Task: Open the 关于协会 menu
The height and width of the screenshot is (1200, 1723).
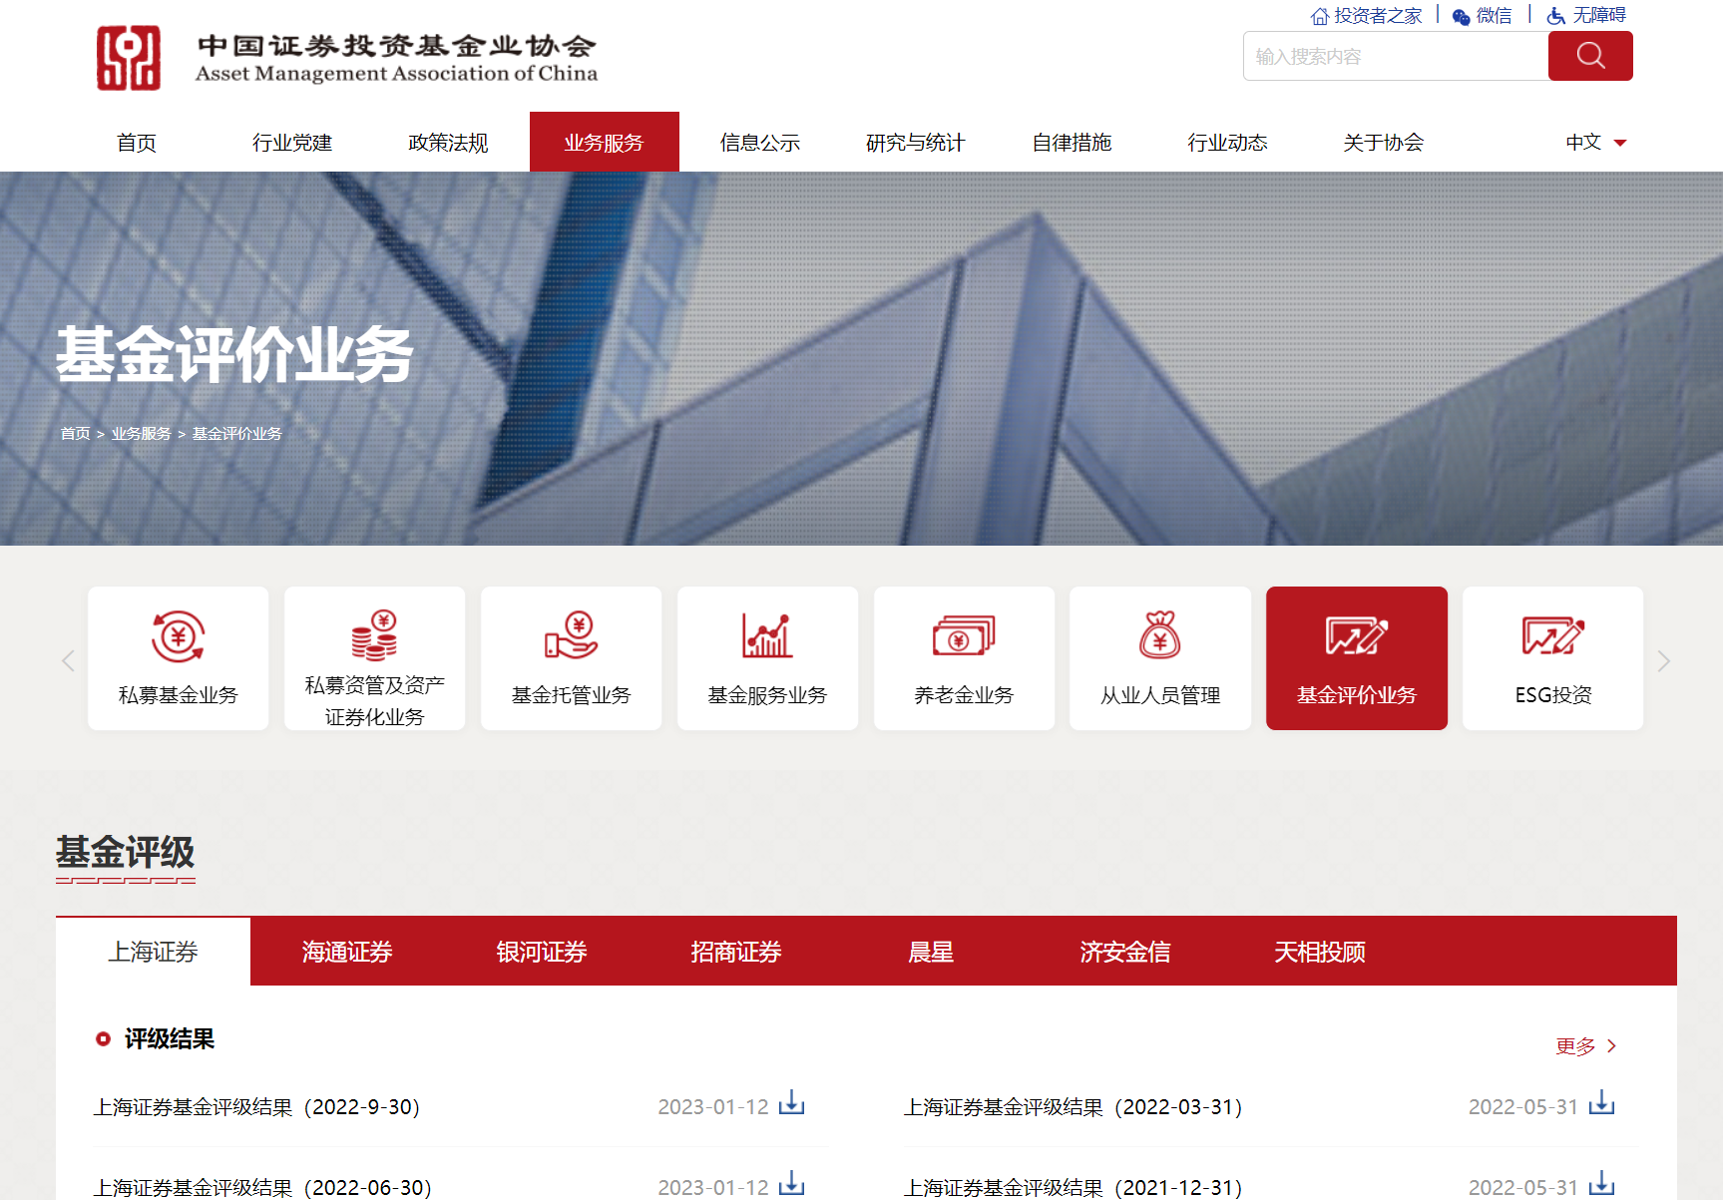Action: click(x=1383, y=143)
